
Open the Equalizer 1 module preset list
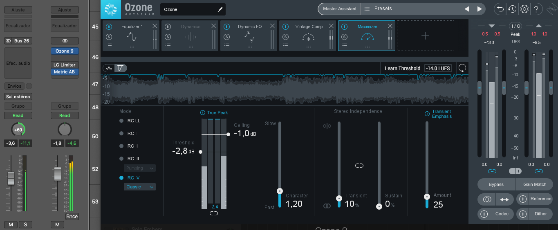tap(109, 46)
